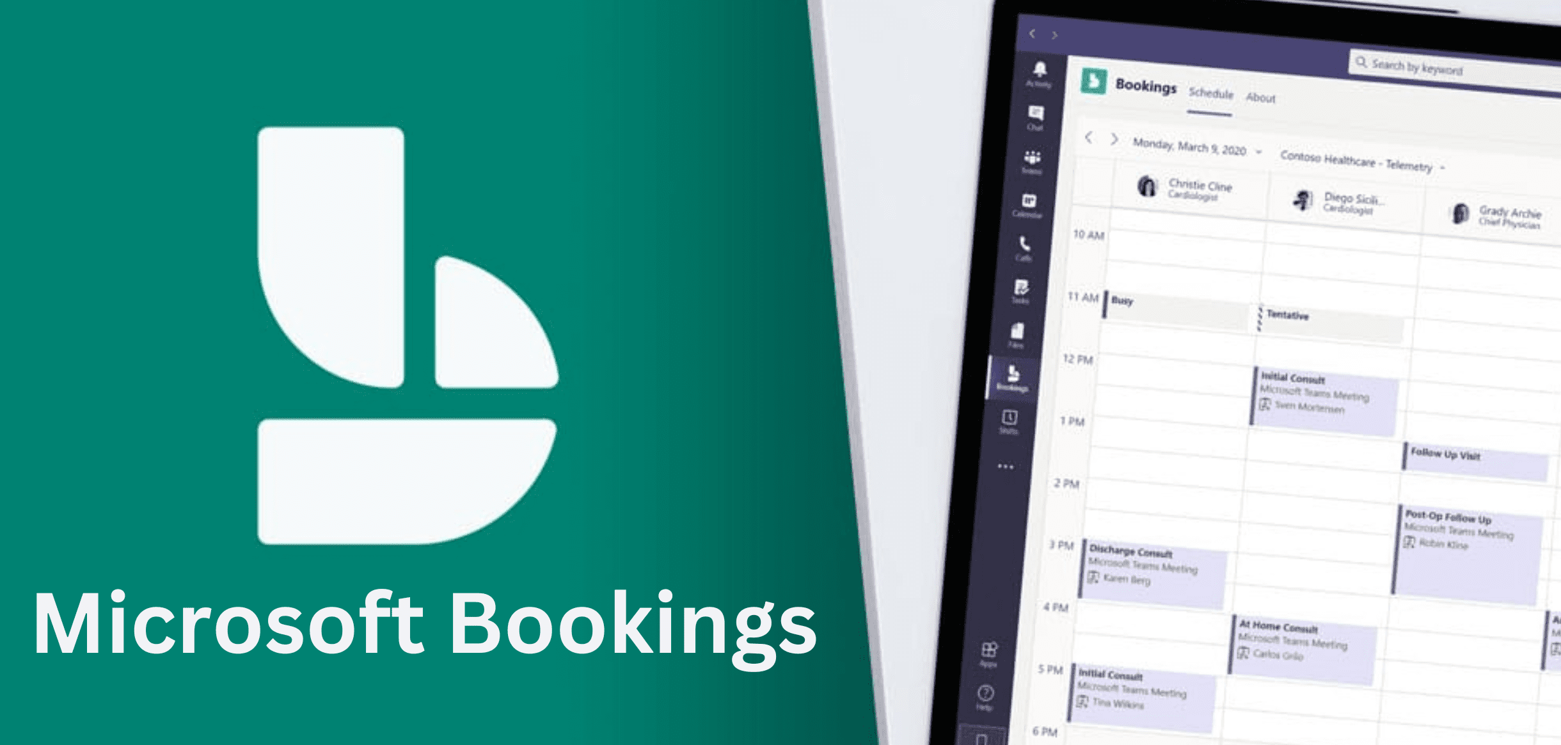The width and height of the screenshot is (1561, 745).
Task: Open the Calls phone icon
Action: (x=1024, y=248)
